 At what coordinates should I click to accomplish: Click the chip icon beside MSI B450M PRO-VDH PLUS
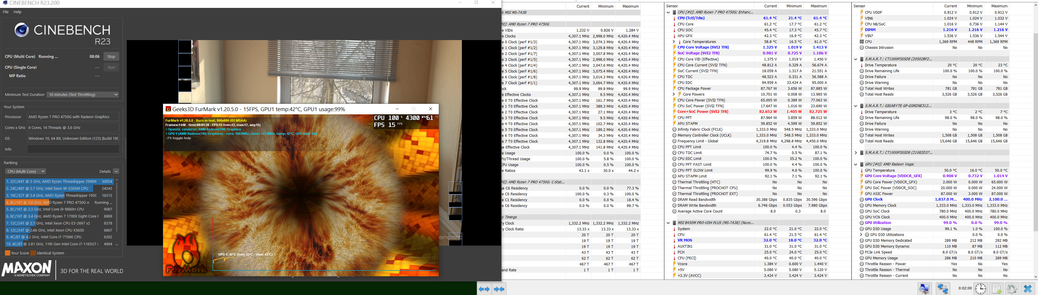coord(674,223)
